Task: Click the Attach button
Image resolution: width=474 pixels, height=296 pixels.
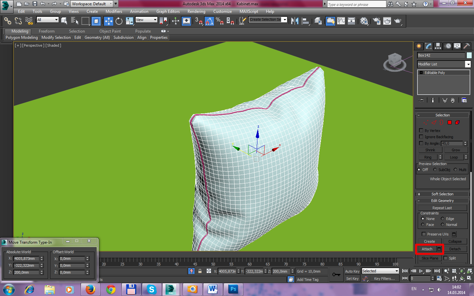Action: click(x=427, y=249)
